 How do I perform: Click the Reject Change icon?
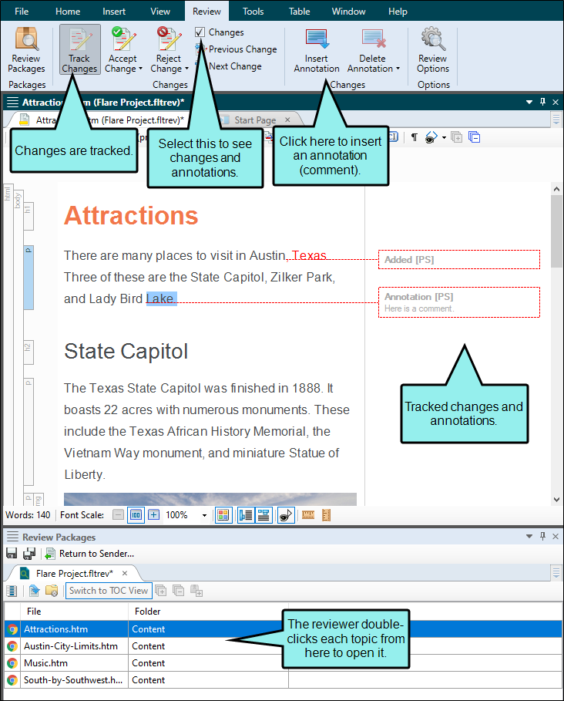pos(169,39)
